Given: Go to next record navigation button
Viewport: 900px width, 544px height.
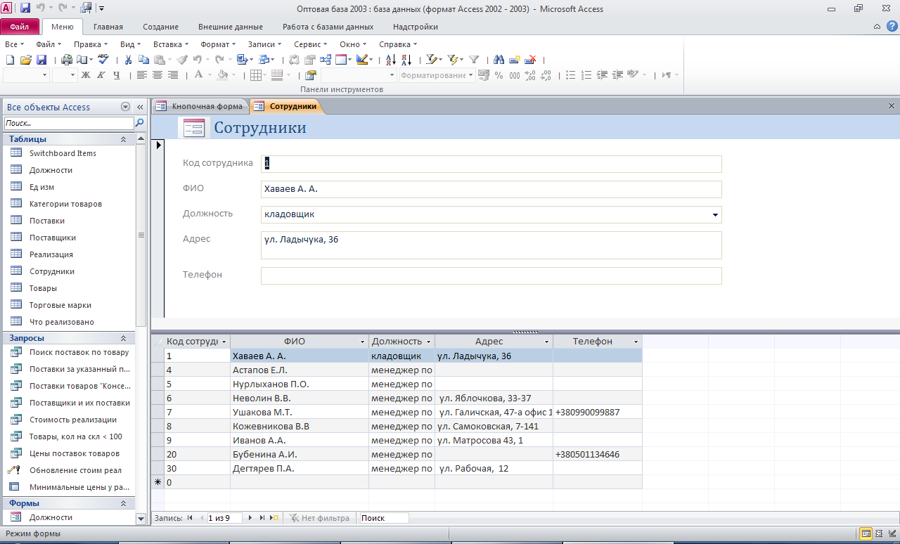Looking at the screenshot, I should [x=250, y=518].
